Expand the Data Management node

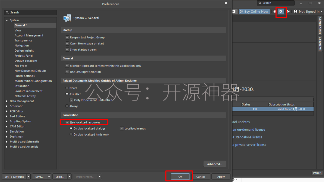[x=7, y=101]
